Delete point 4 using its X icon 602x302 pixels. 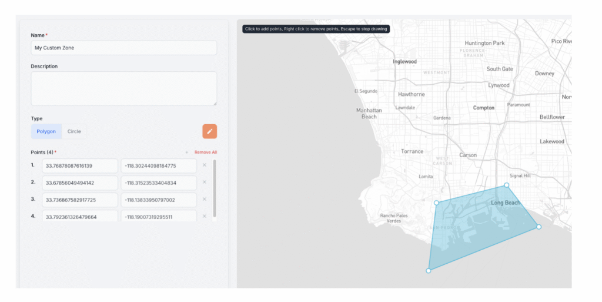tap(205, 216)
